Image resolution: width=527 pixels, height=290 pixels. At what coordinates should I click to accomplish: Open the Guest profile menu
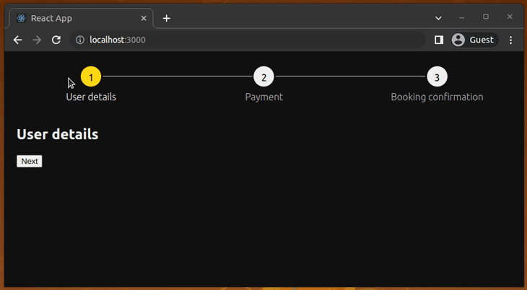pyautogui.click(x=474, y=40)
